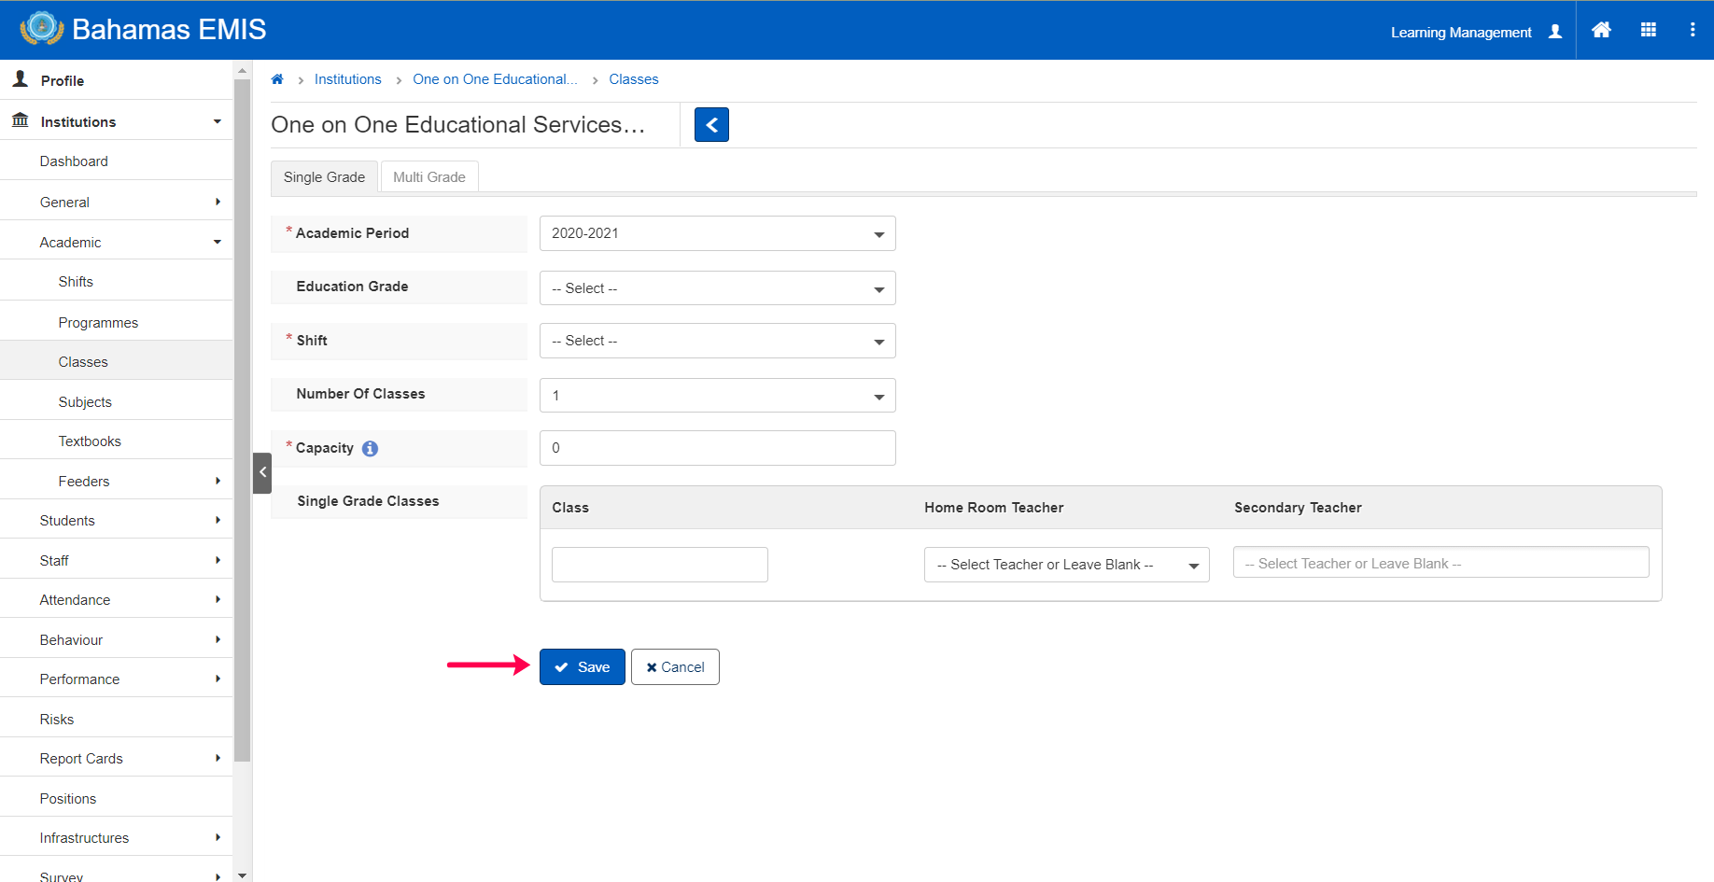
Task: Click the sidebar scrollbar down arrow
Action: (x=243, y=875)
